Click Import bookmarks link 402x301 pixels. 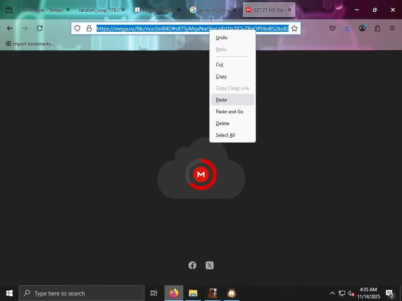[30, 44]
